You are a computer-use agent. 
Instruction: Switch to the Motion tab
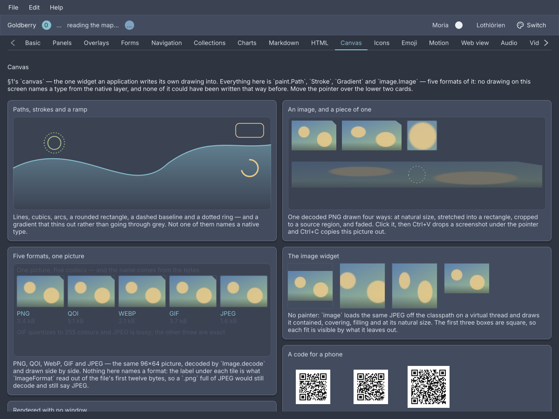[439, 43]
